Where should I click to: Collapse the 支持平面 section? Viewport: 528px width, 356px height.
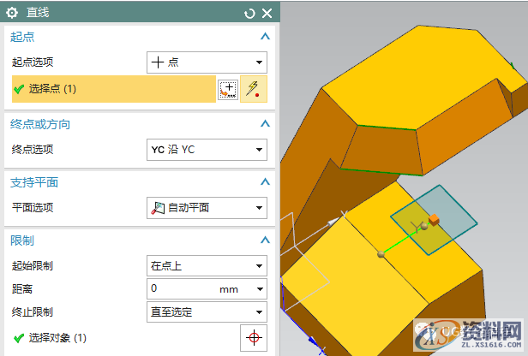click(x=266, y=182)
